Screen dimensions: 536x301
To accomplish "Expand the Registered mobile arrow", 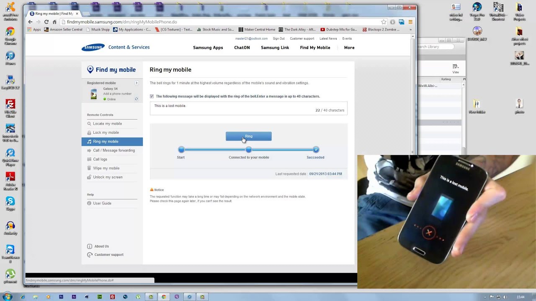I will pos(136,83).
